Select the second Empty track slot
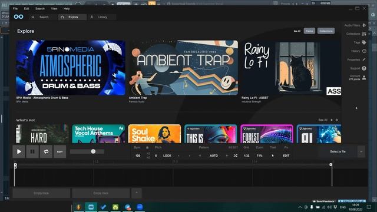The width and height of the screenshot is (377, 212). [x=101, y=193]
